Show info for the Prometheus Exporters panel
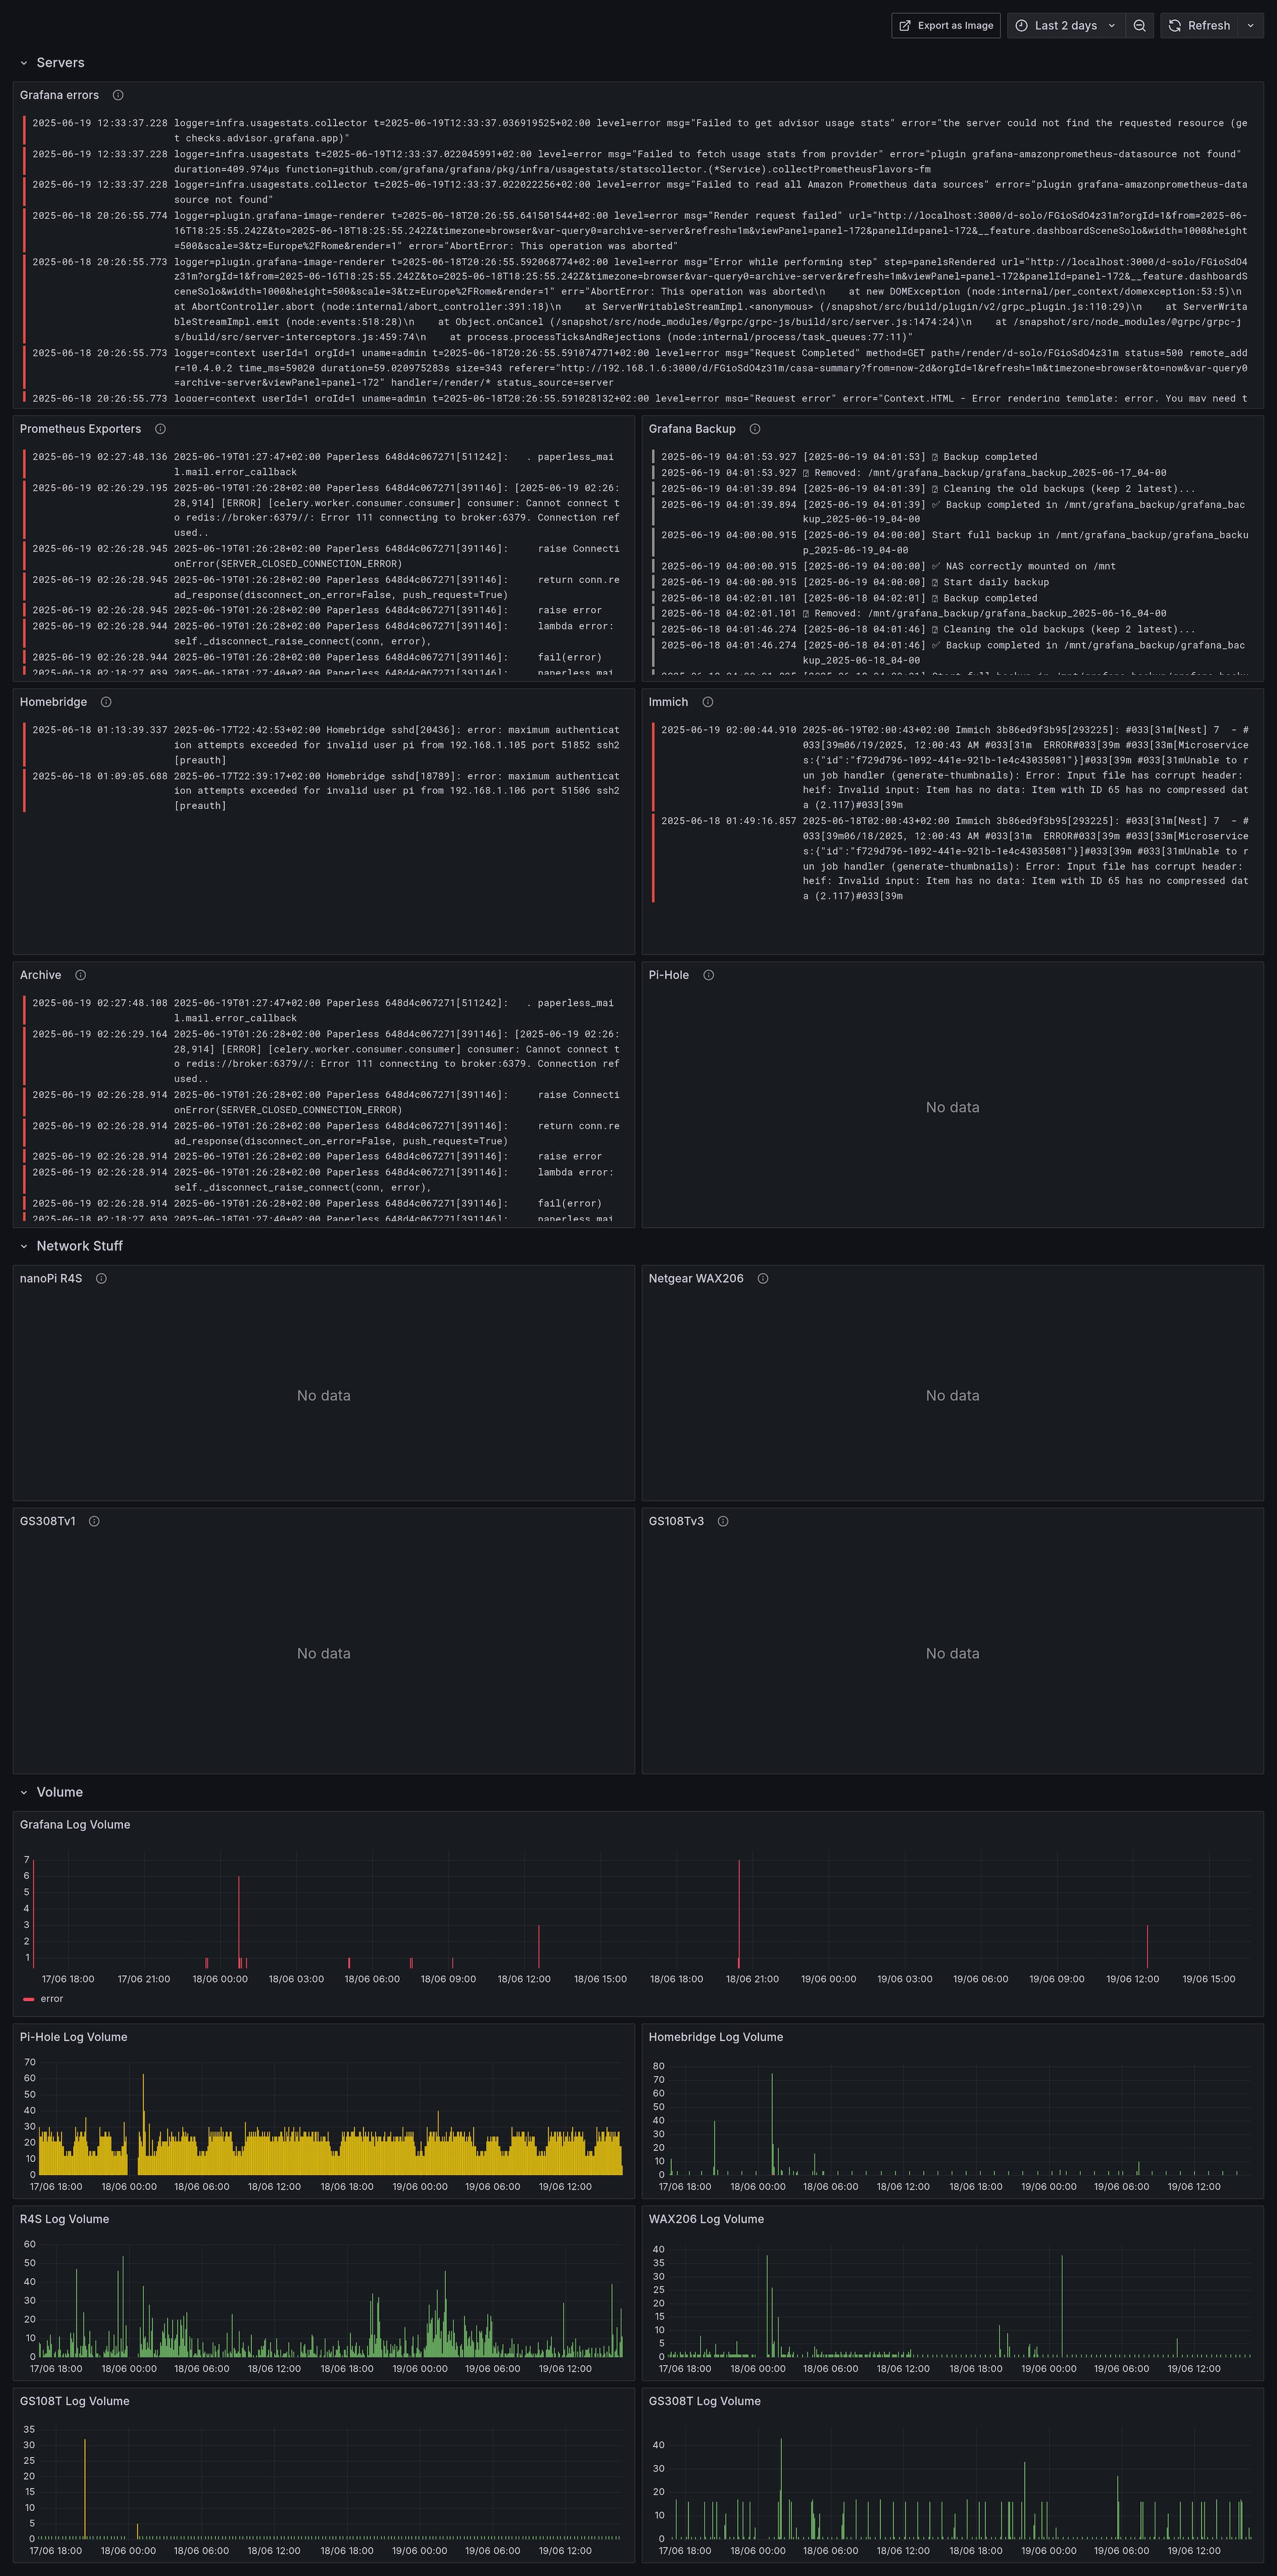 click(160, 429)
